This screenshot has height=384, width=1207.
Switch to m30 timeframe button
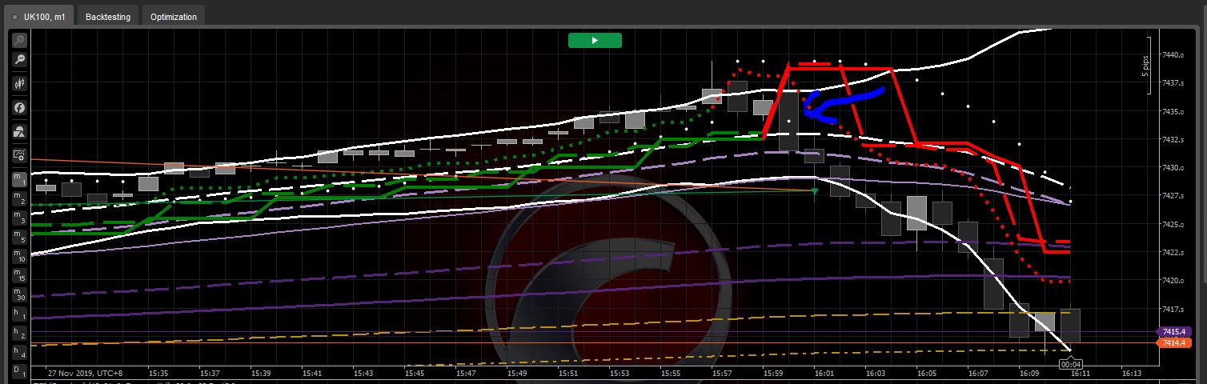click(19, 294)
